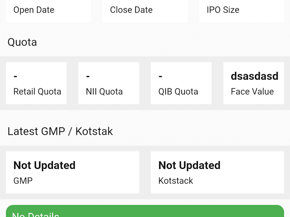Tap the NII Quota card
Image resolution: width=290 pixels, height=217 pixels.
pos(109,83)
